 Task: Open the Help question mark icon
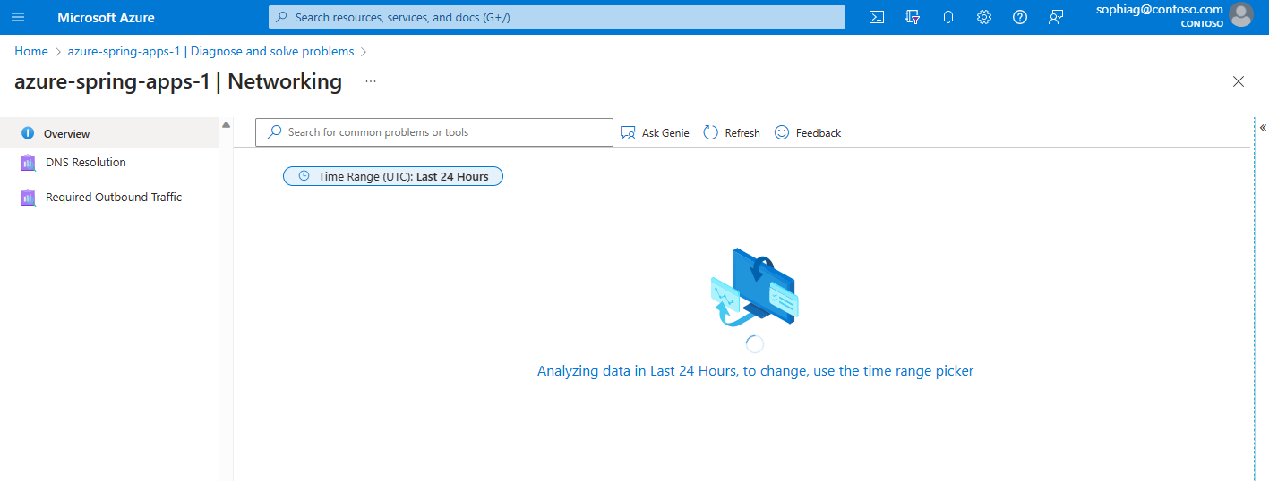tap(1020, 17)
